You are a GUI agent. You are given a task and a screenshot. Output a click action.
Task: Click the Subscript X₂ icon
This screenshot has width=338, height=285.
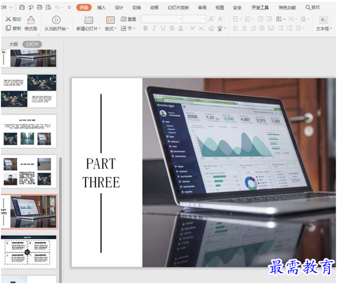[x=201, y=28]
